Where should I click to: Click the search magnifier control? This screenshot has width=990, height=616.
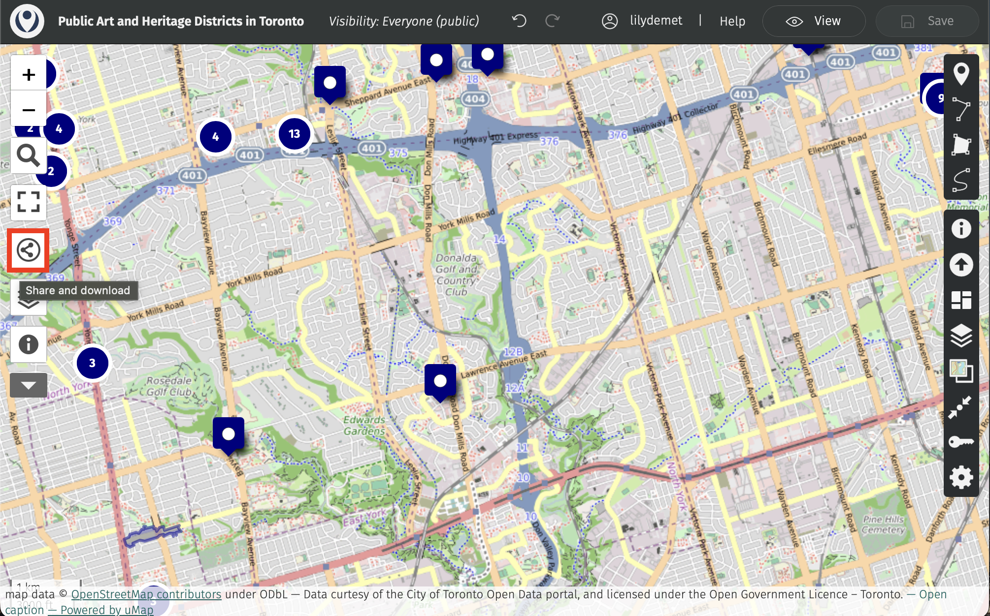coord(28,156)
